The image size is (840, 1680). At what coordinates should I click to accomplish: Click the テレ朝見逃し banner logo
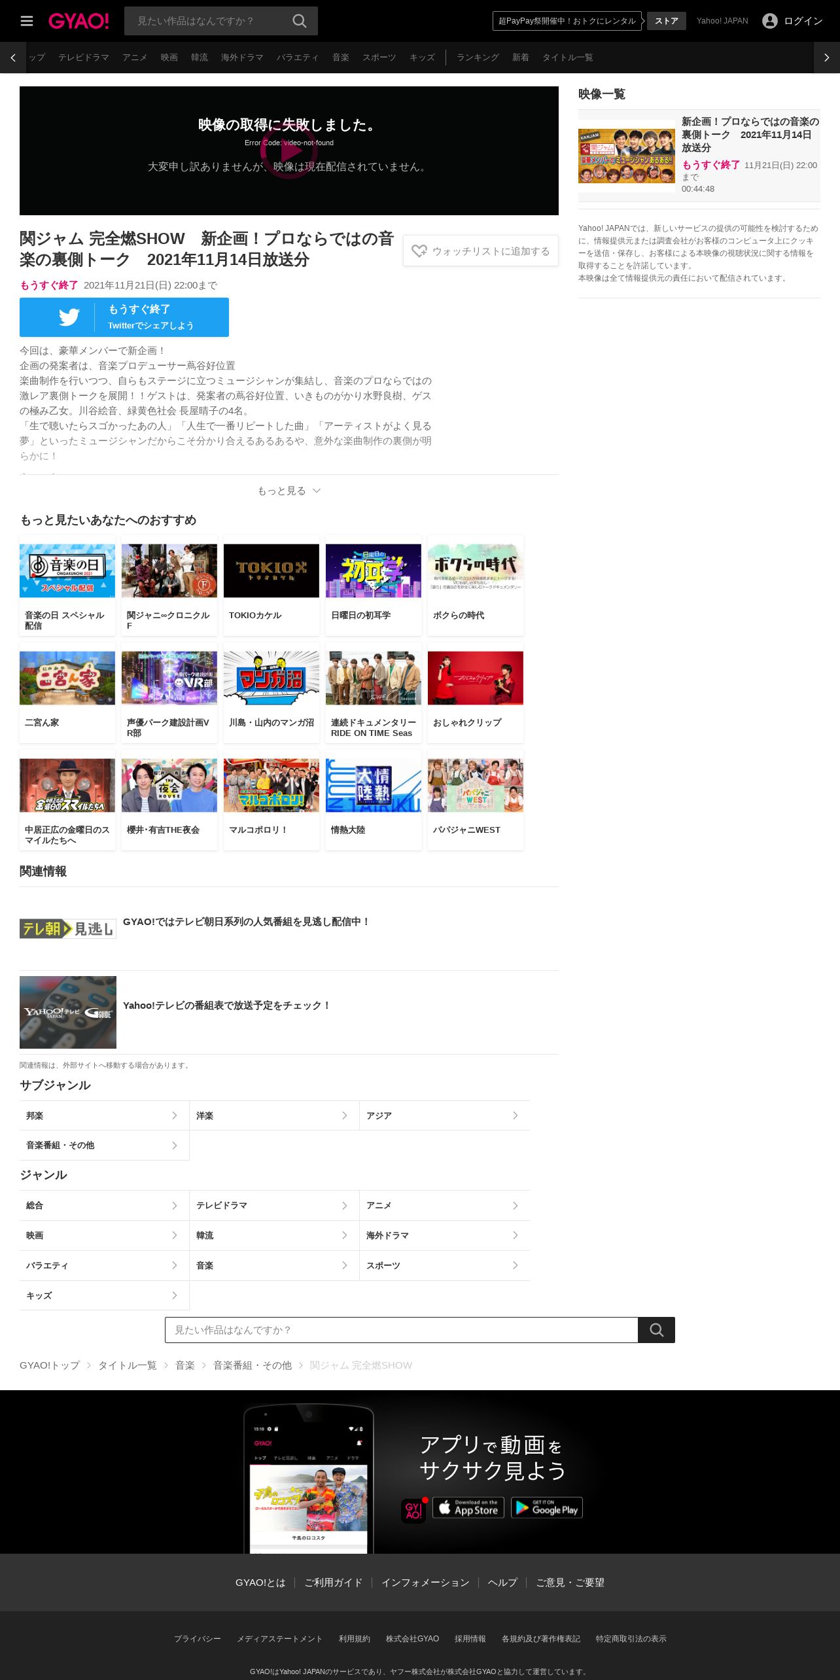(68, 928)
